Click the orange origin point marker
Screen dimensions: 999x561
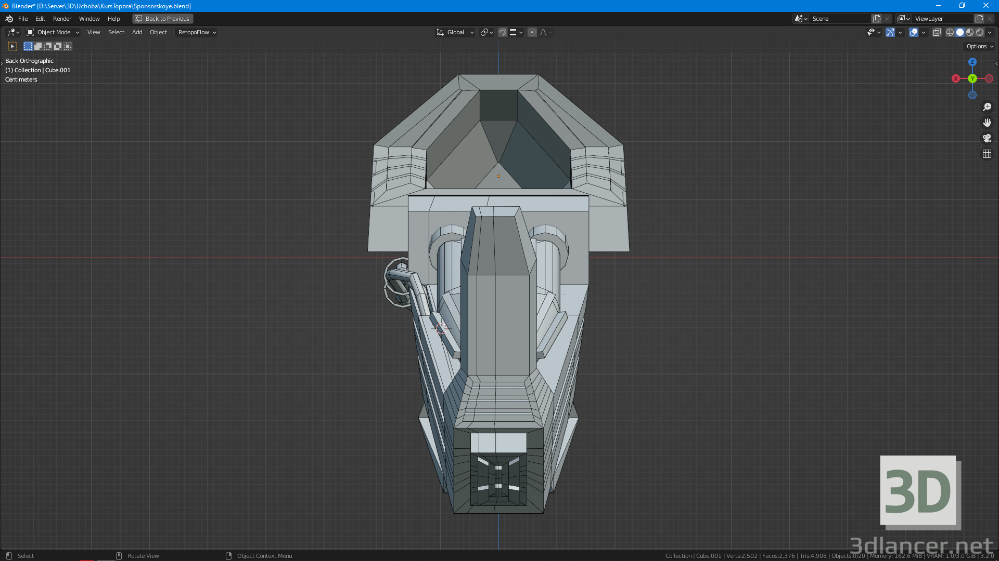click(499, 176)
